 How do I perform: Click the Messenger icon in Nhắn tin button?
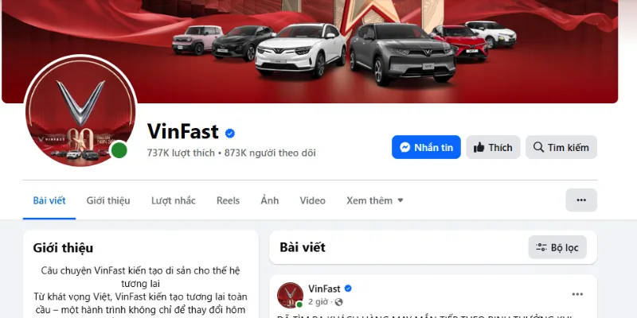pos(404,147)
